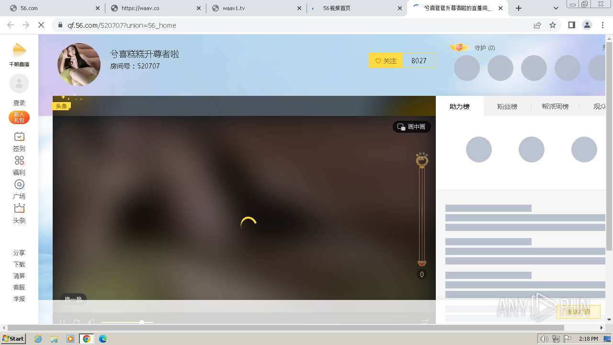Click 清屏 in the sidebar
The height and width of the screenshot is (345, 613).
(19, 276)
